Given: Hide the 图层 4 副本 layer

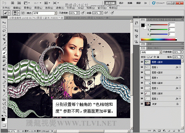Looking at the screenshot, I should point(142,72).
